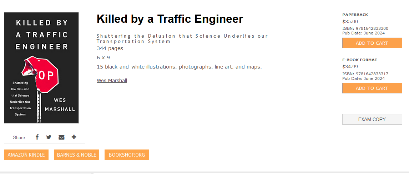Open the Amazon Kindle purchase link
This screenshot has width=409, height=174.
tap(26, 155)
